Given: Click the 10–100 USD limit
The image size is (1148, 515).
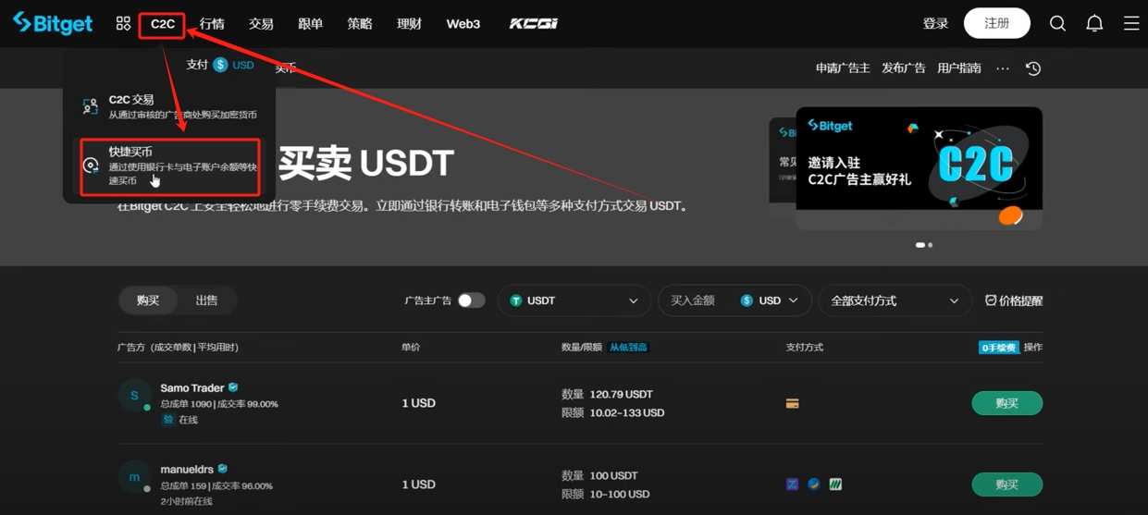Looking at the screenshot, I should point(620,494).
